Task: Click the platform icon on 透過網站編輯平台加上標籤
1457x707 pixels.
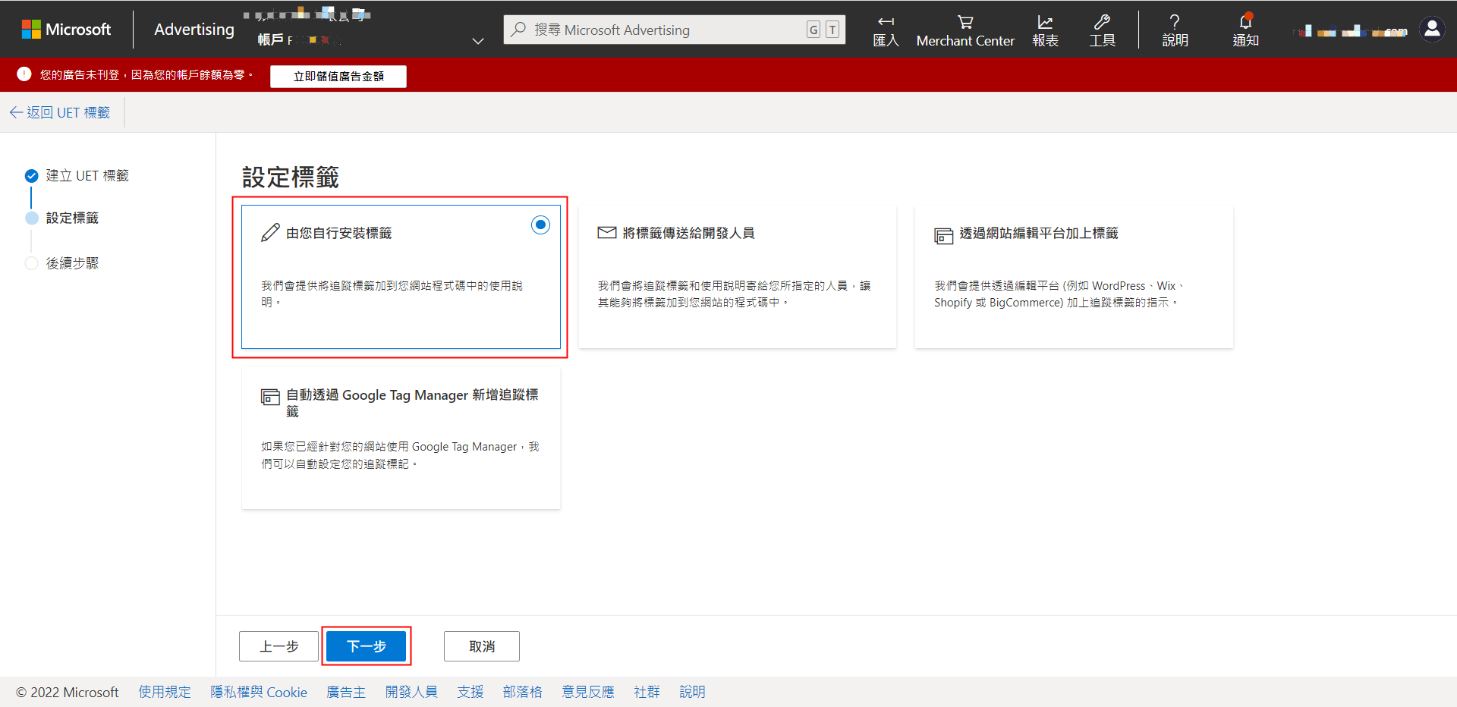Action: coord(943,236)
